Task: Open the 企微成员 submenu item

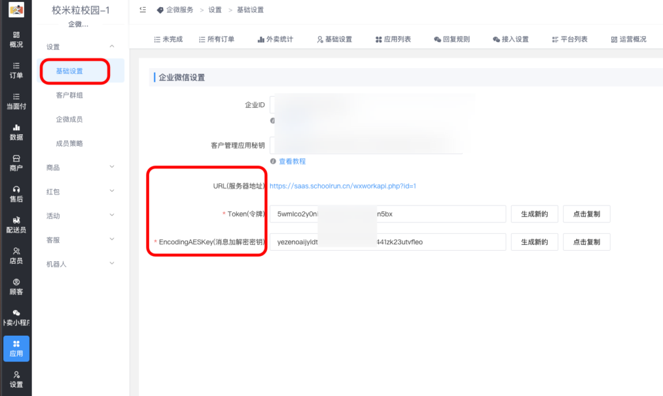Action: [69, 119]
